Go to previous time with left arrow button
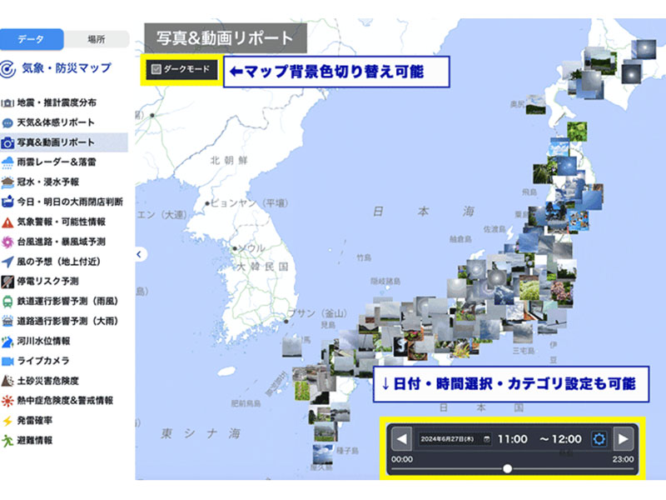 (x=402, y=439)
